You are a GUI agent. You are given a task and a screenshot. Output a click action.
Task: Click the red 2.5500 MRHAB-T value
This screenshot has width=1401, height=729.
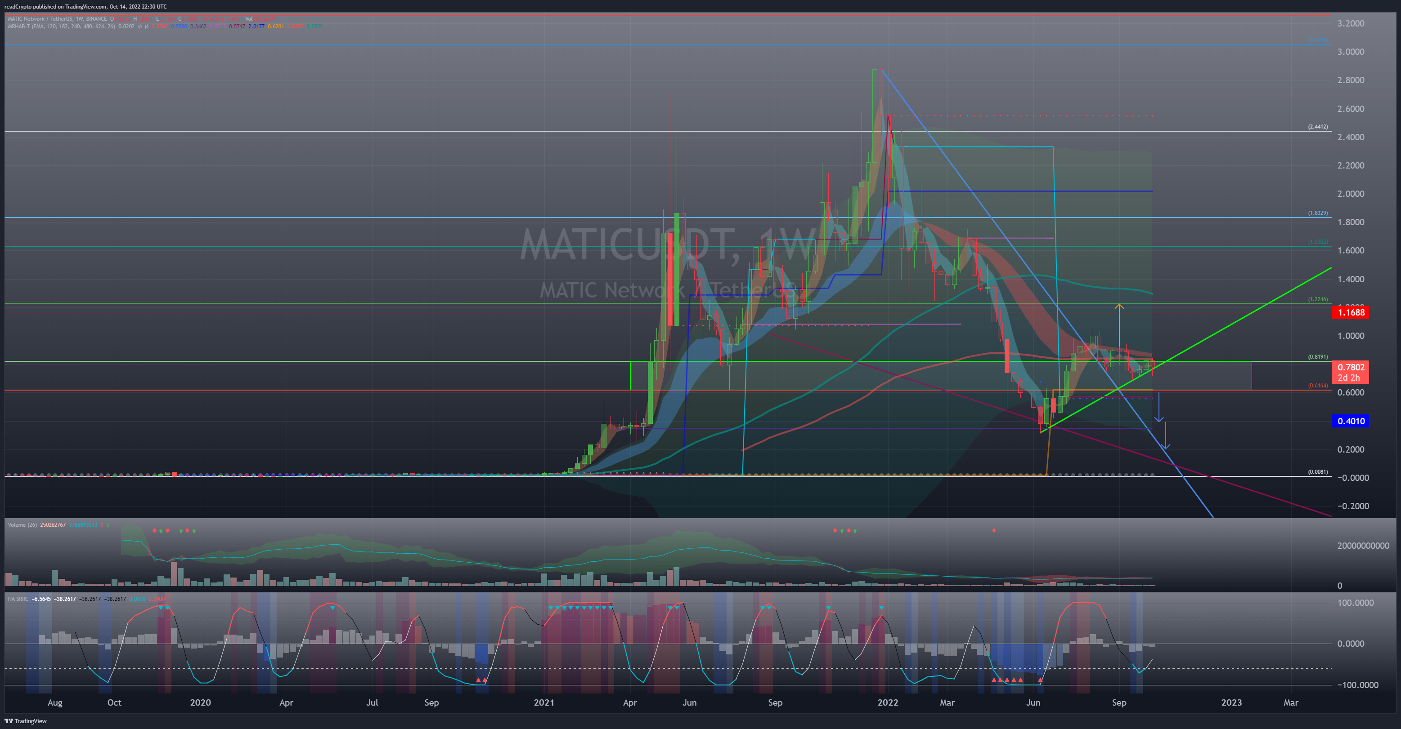(159, 26)
